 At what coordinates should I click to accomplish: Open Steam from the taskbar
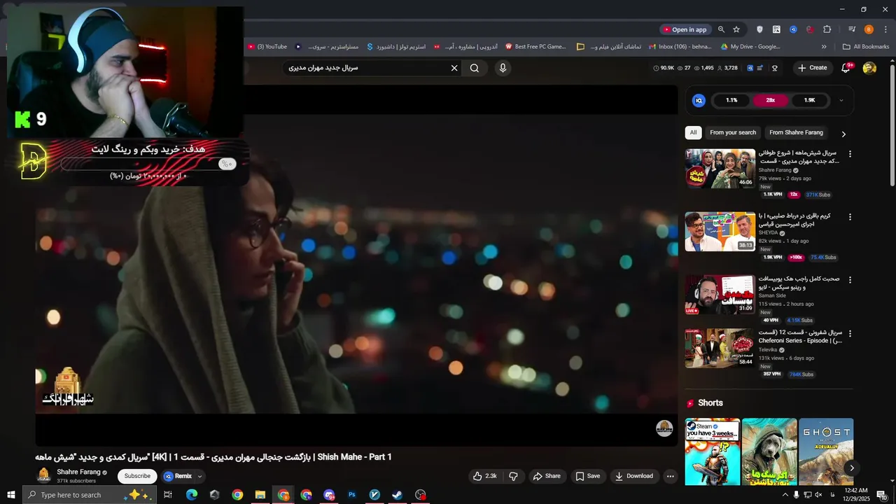coord(397,495)
